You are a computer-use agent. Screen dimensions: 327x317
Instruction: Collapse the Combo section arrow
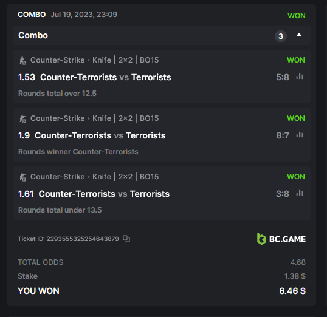[299, 35]
